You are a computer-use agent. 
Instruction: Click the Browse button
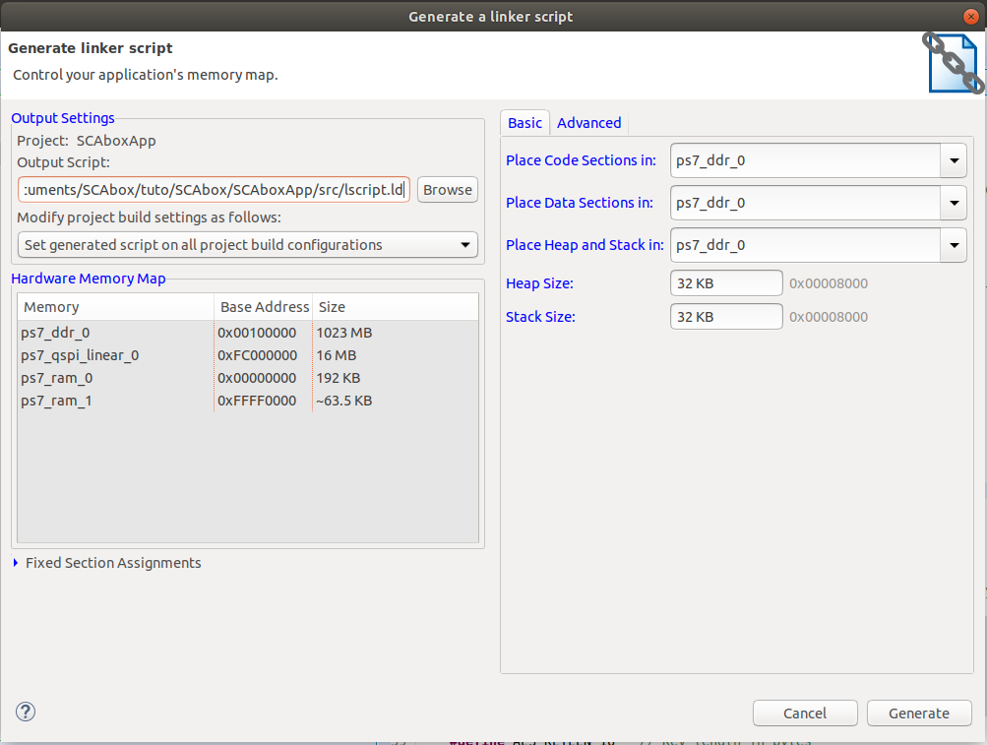(448, 190)
